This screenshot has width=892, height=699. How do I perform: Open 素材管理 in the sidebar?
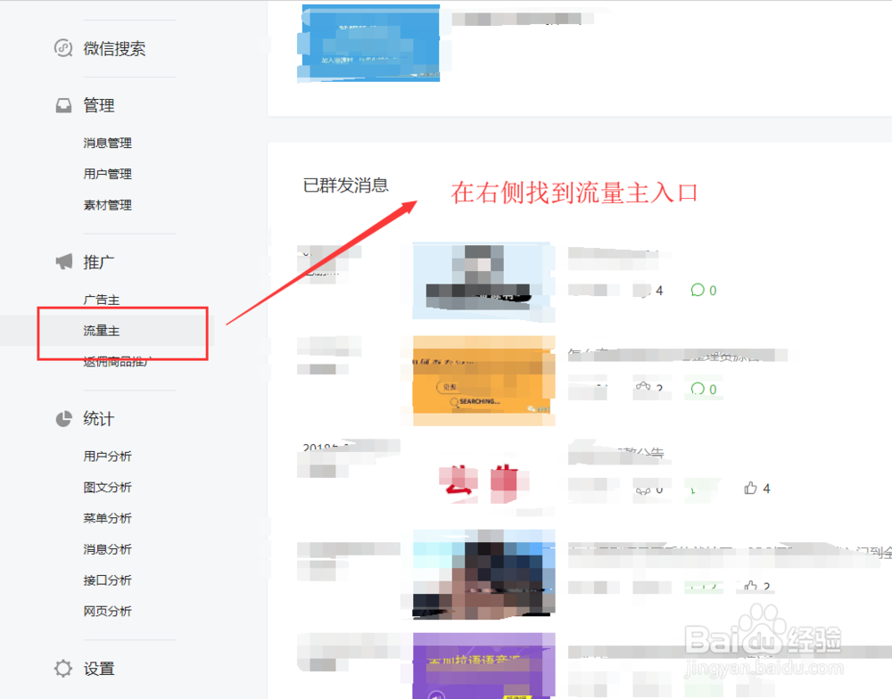click(107, 205)
